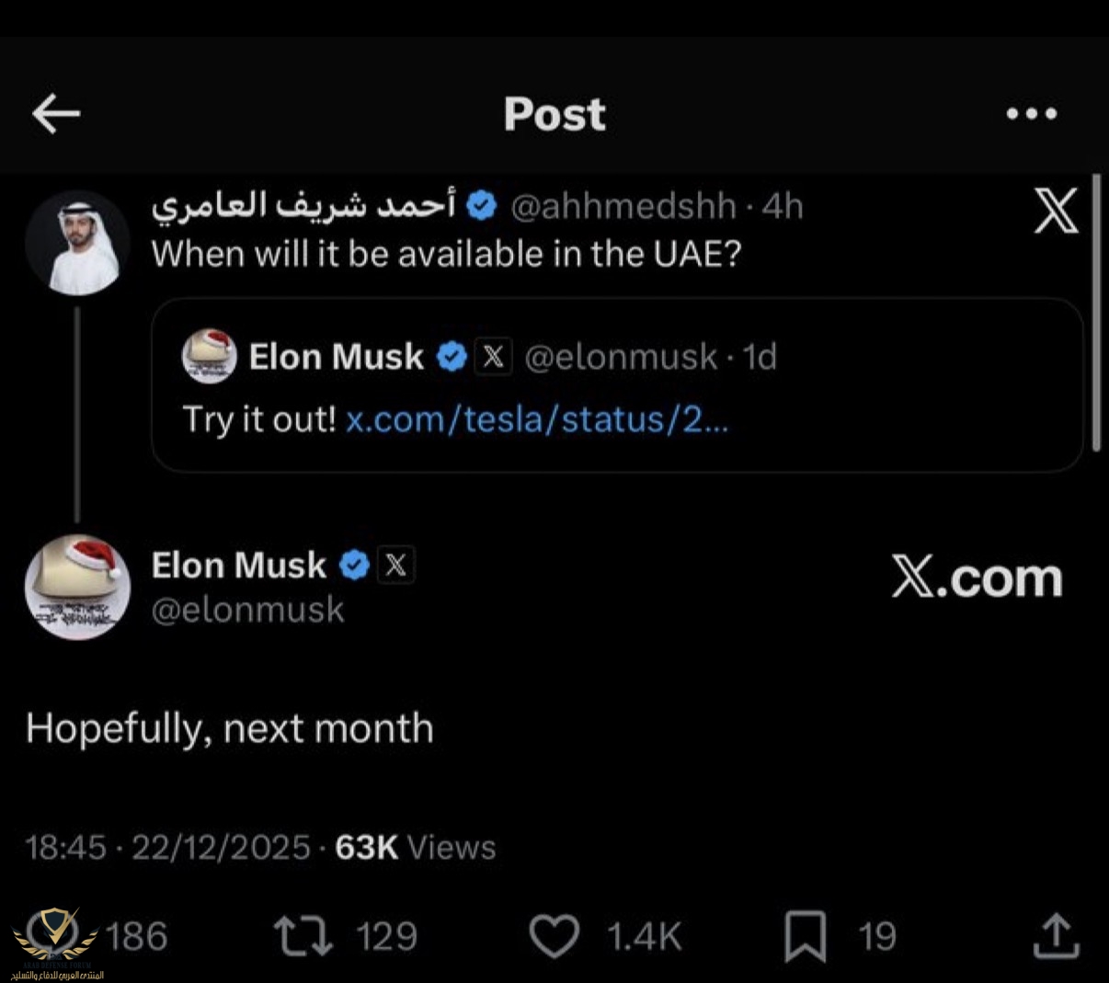Go back using the left arrow

pyautogui.click(x=56, y=114)
